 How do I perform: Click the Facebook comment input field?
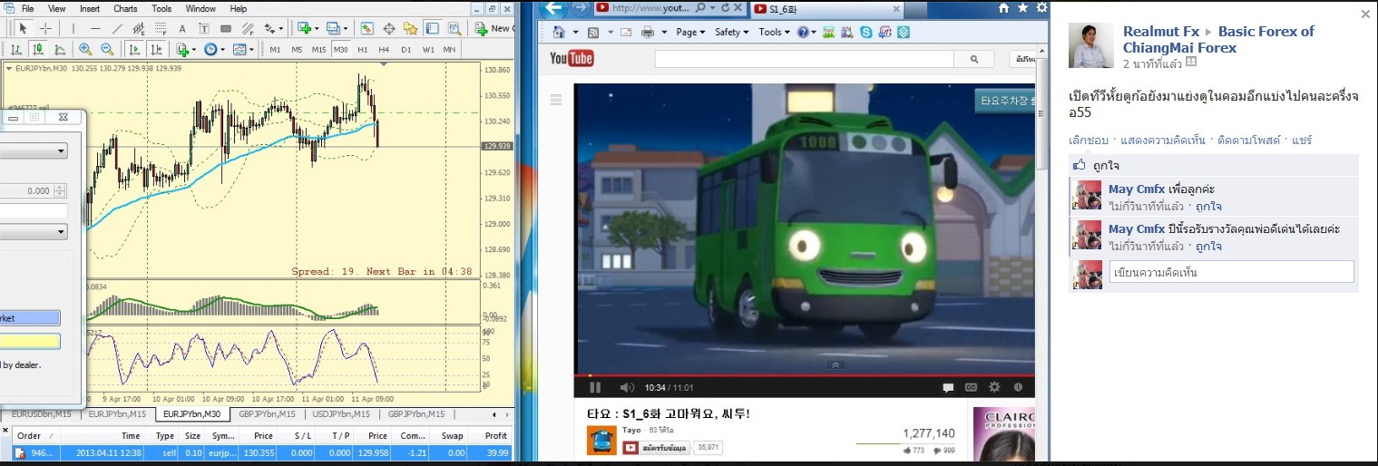[1232, 272]
